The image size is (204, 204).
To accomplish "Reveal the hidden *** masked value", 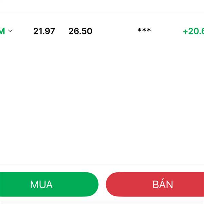I will click(144, 31).
